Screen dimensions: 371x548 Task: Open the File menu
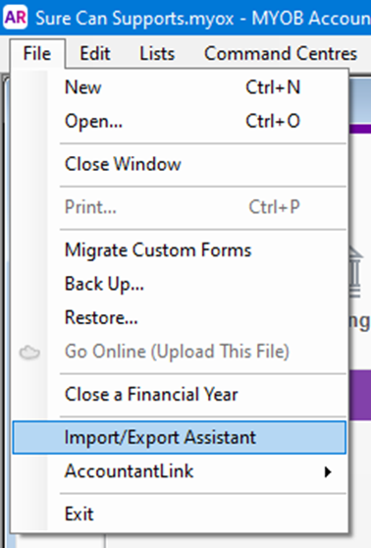(x=37, y=53)
